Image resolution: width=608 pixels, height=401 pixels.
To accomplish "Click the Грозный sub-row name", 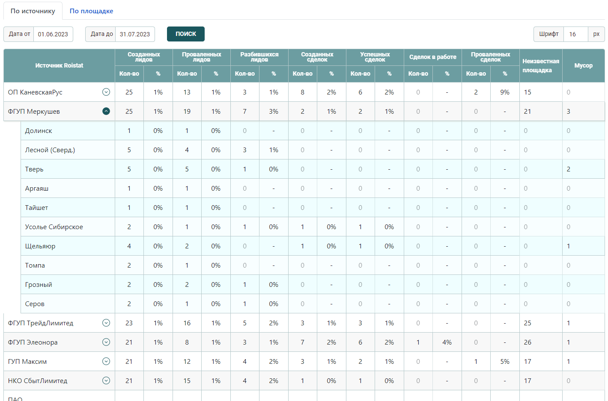I will click(x=39, y=285).
